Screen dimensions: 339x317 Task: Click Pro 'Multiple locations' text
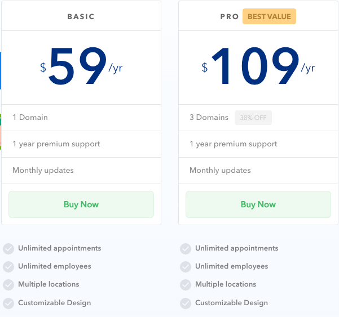click(x=226, y=284)
